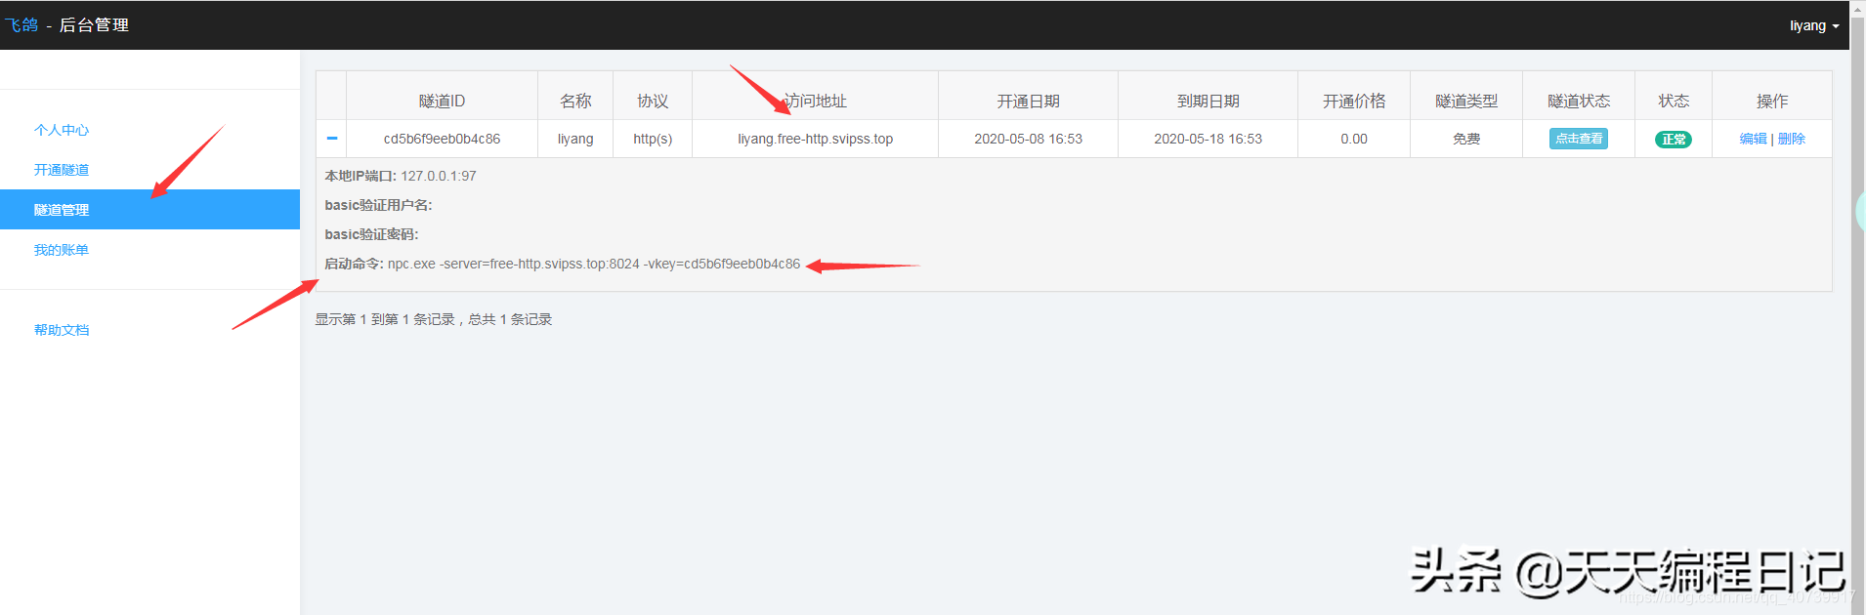This screenshot has width=1866, height=615.
Task: Click the 2020-05-18 16:53 expiry date cell
Action: 1208,139
